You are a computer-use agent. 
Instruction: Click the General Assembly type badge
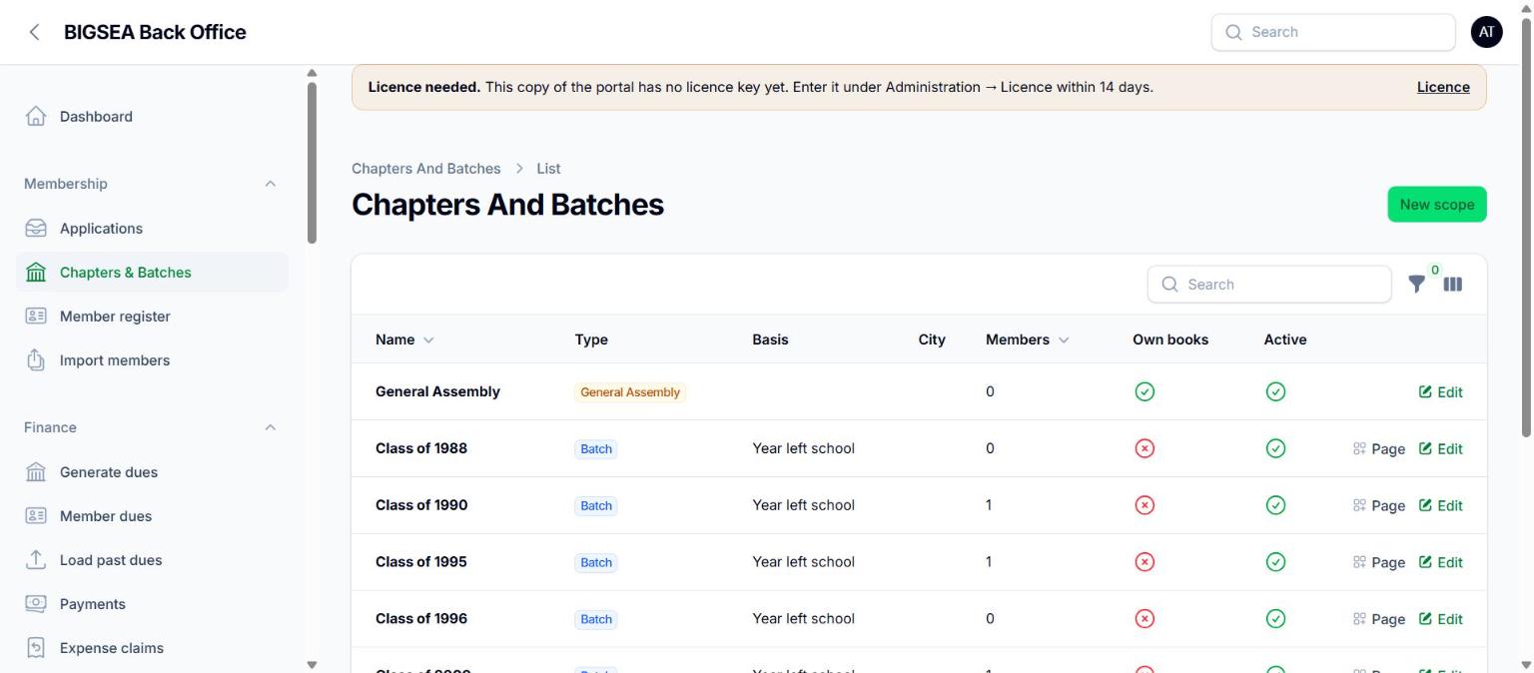630,392
